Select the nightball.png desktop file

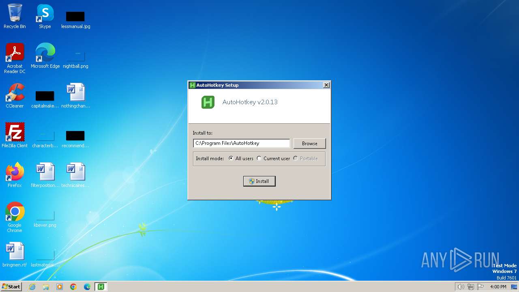coord(75,59)
